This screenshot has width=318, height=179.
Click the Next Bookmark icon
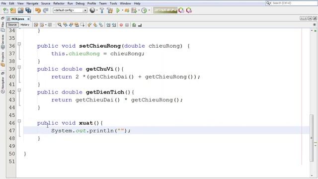[95, 25]
